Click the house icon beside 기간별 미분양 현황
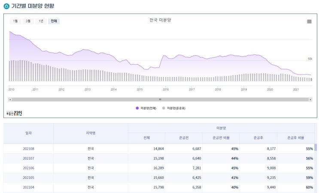 [x=6, y=6]
